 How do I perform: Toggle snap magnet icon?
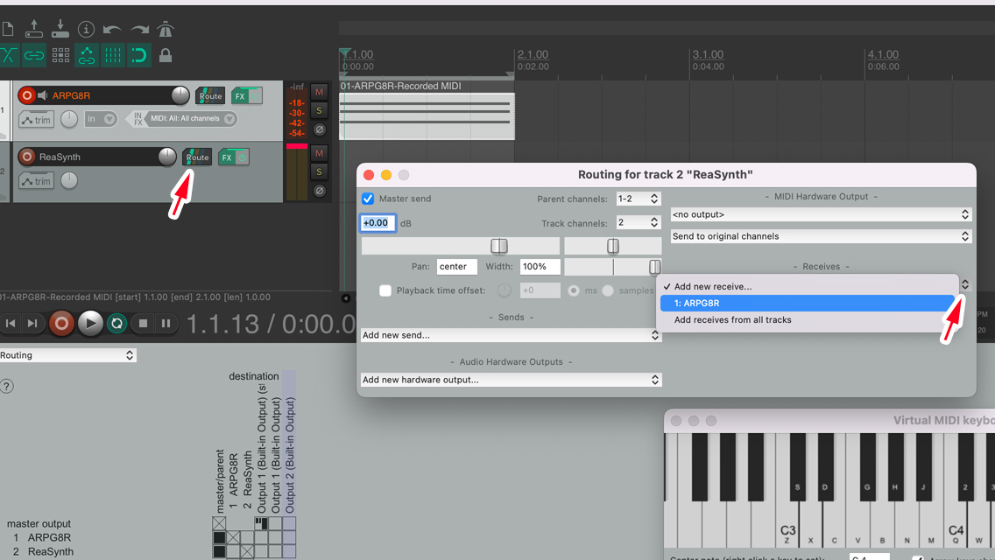[x=138, y=56]
